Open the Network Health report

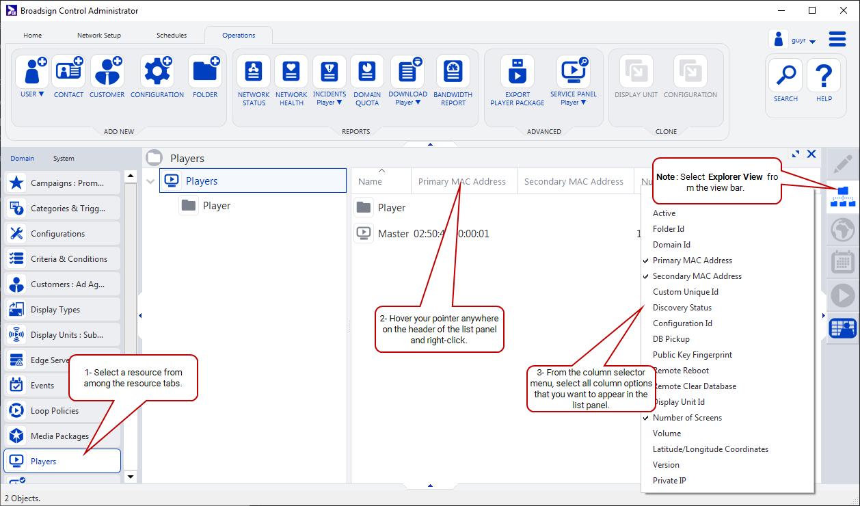pyautogui.click(x=291, y=71)
